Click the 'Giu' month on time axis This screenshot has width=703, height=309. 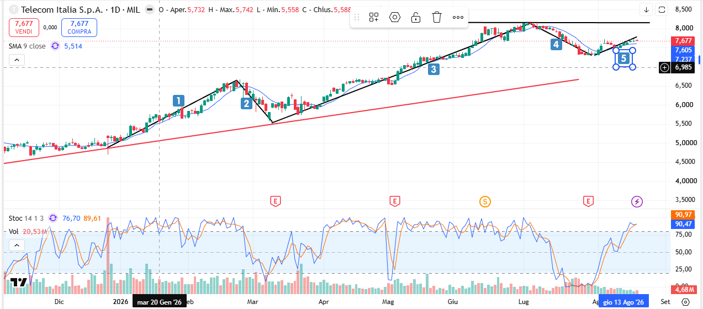coord(453,302)
